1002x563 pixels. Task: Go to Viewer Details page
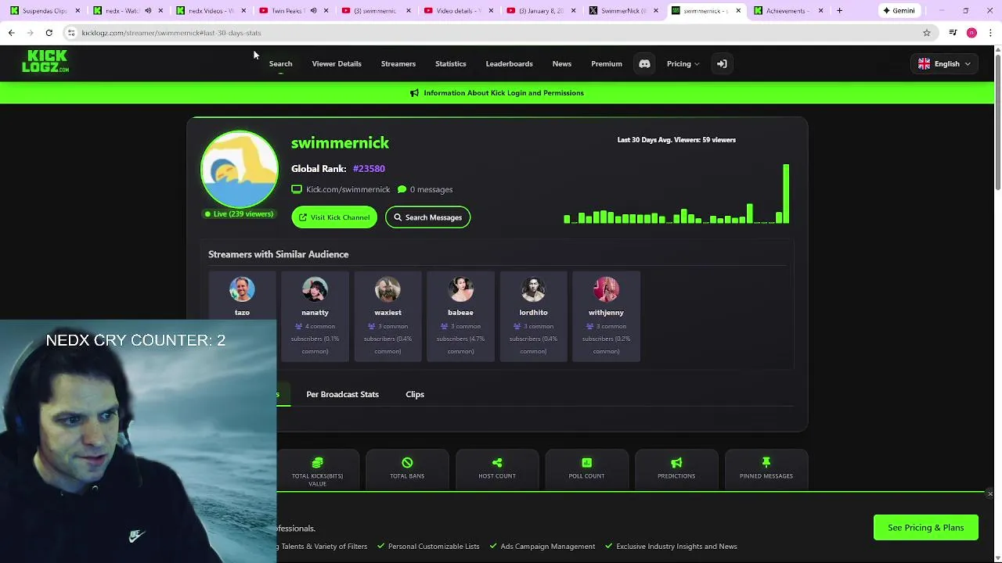[337, 64]
